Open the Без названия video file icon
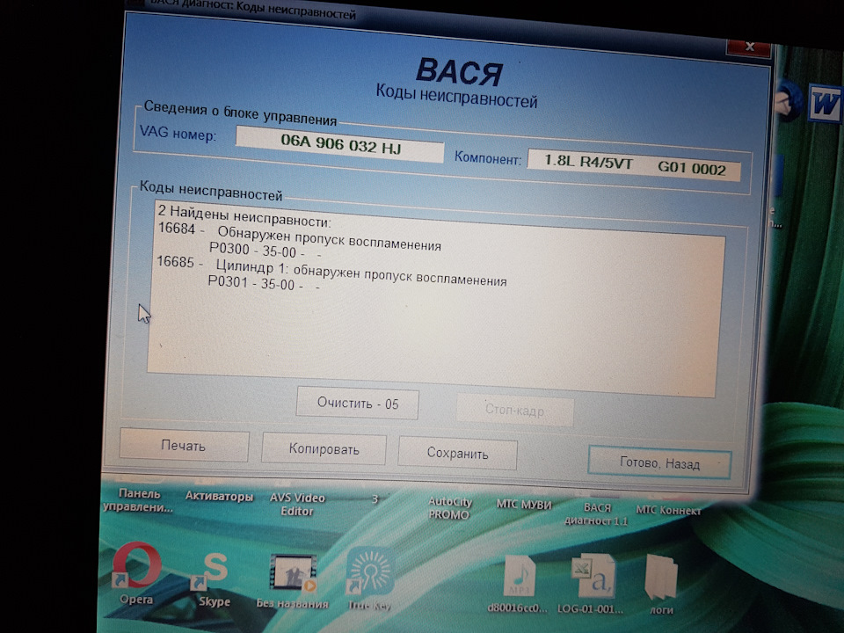This screenshot has height=633, width=844. pyautogui.click(x=292, y=582)
